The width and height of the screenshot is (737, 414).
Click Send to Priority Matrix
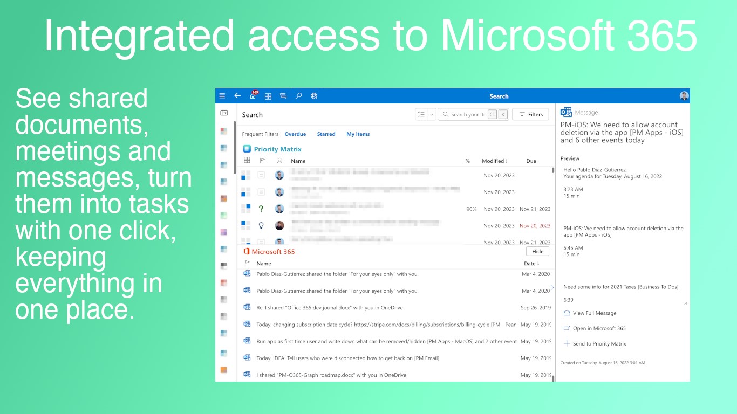[599, 344]
